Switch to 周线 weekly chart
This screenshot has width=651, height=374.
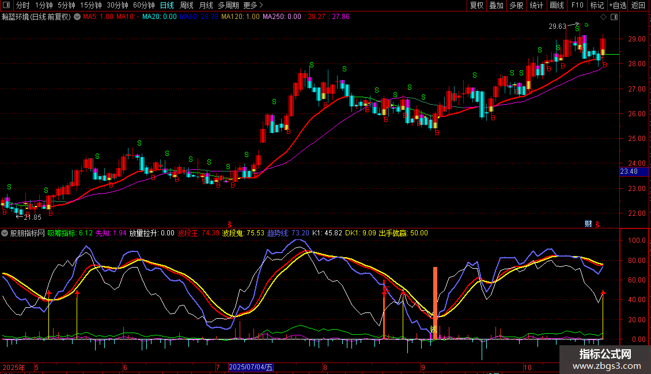coord(187,5)
